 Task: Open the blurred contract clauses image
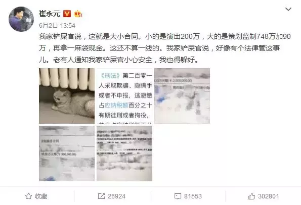click(x=124, y=153)
